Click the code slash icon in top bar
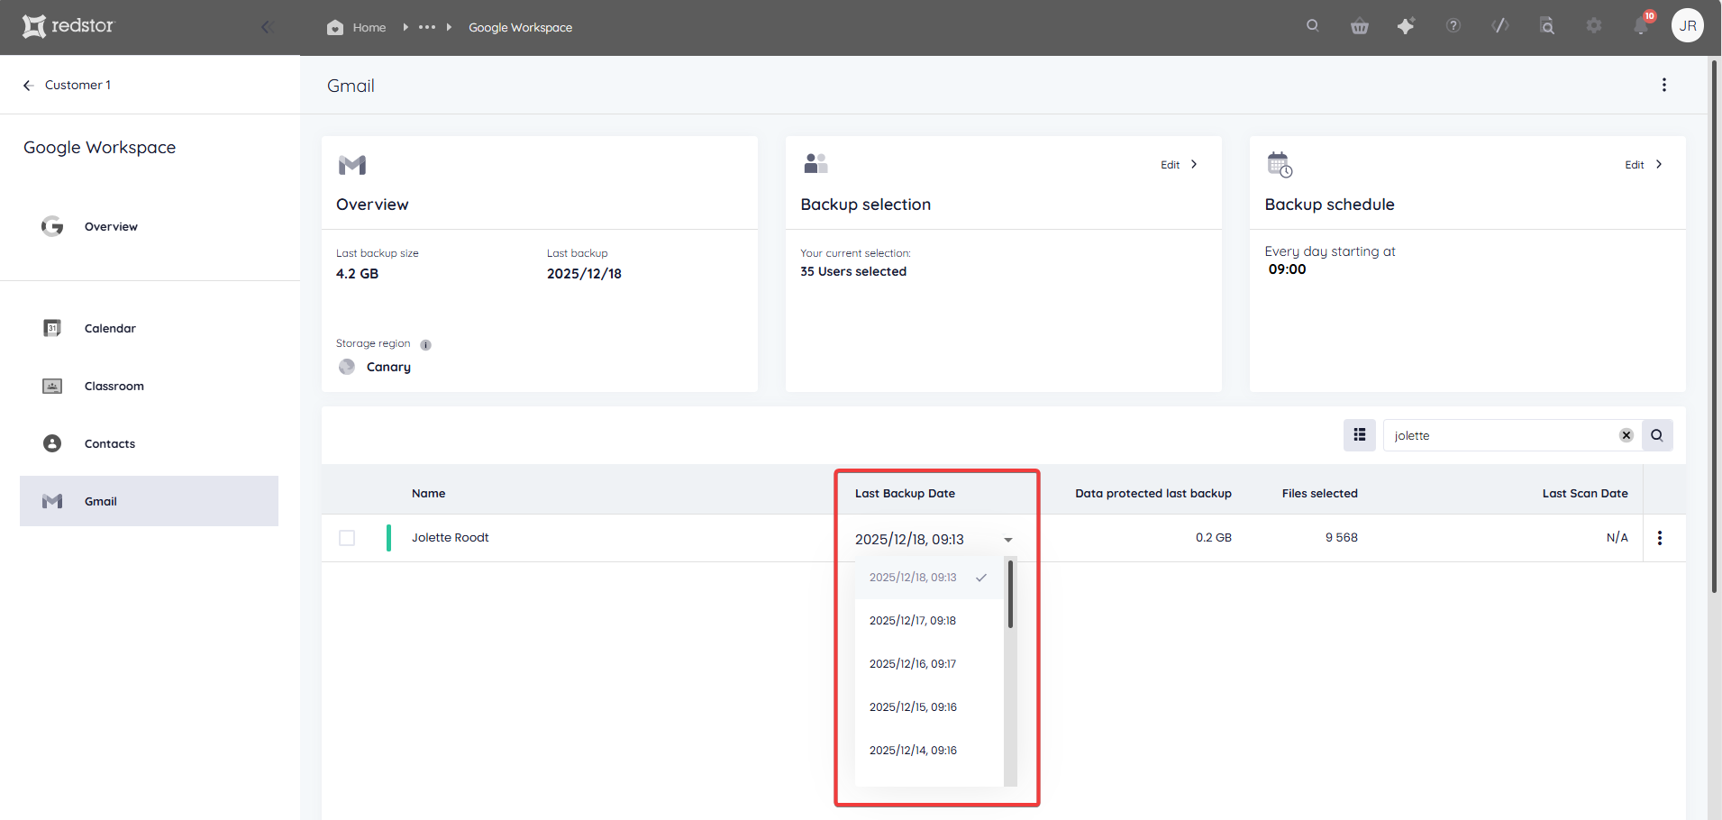Viewport: 1722px width, 820px height. pos(1500,25)
